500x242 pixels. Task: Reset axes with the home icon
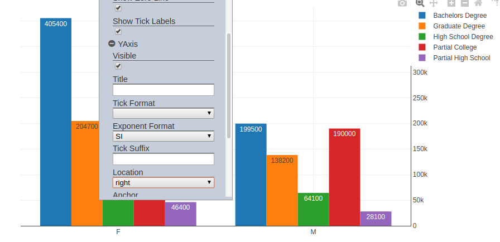coord(478,3)
